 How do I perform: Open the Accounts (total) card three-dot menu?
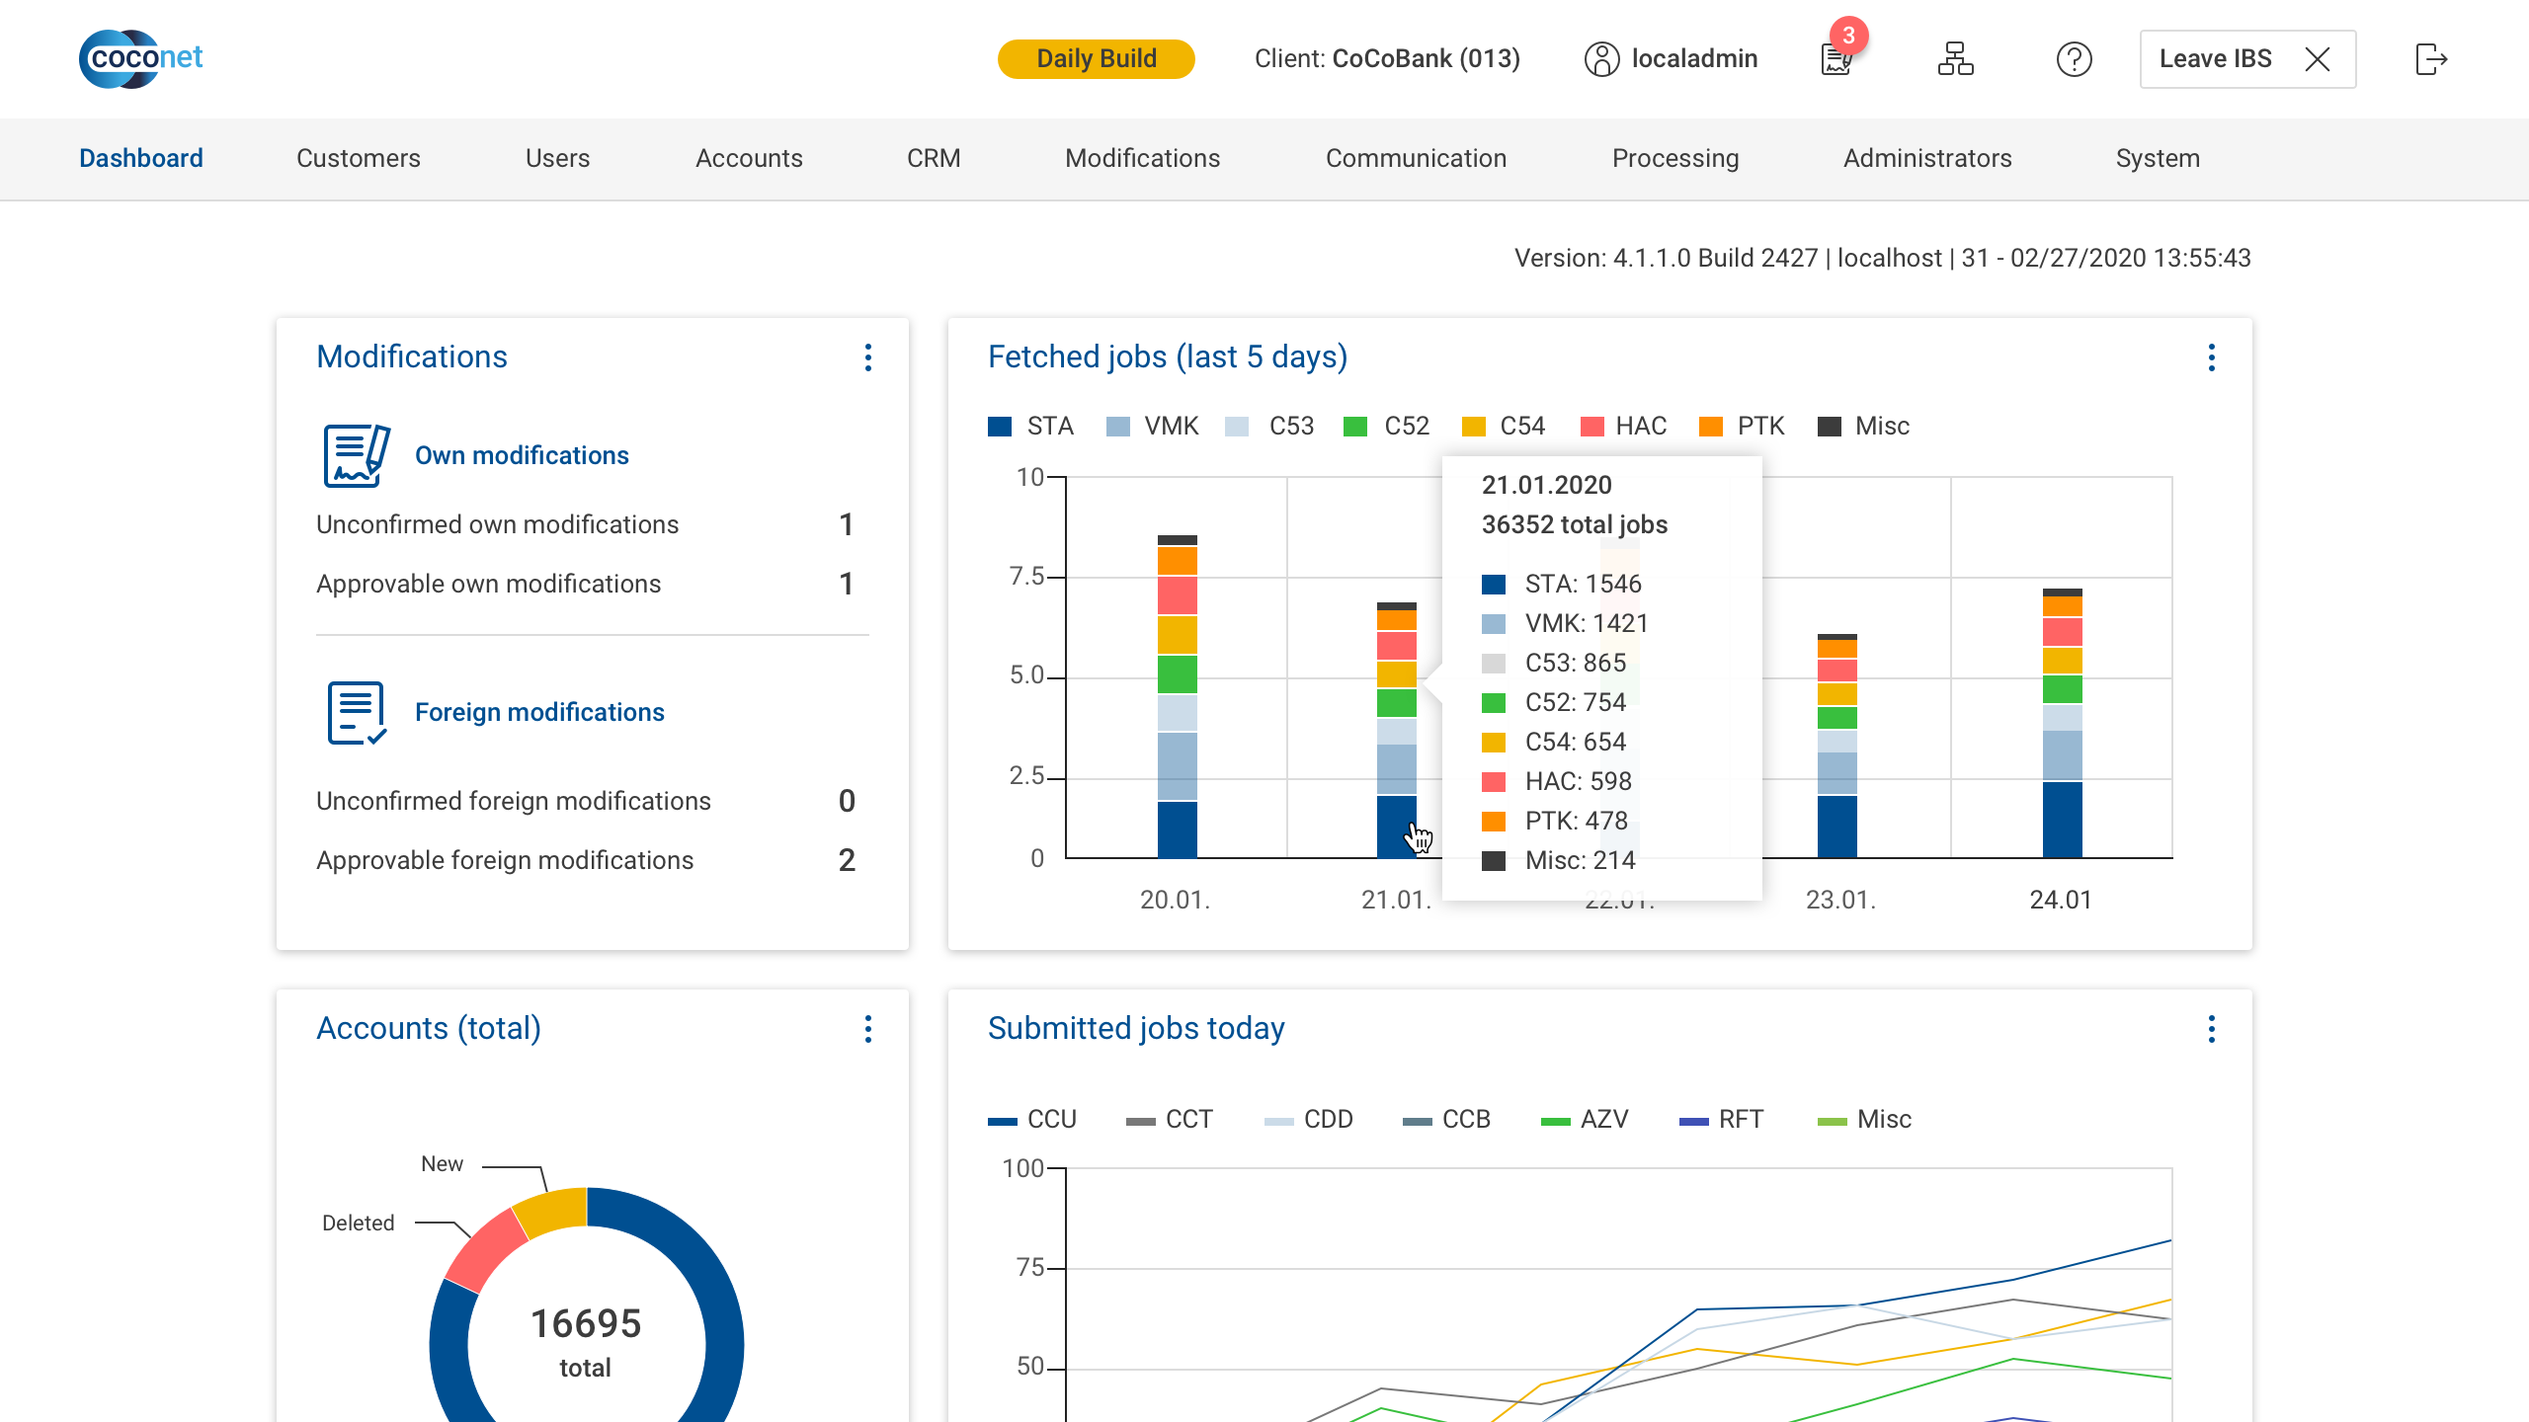pos(868,1029)
